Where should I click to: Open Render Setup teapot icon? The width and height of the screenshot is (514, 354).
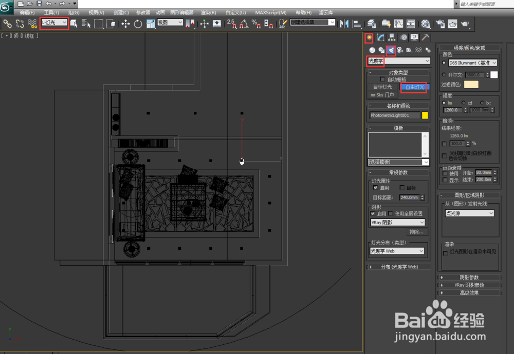pyautogui.click(x=440, y=24)
